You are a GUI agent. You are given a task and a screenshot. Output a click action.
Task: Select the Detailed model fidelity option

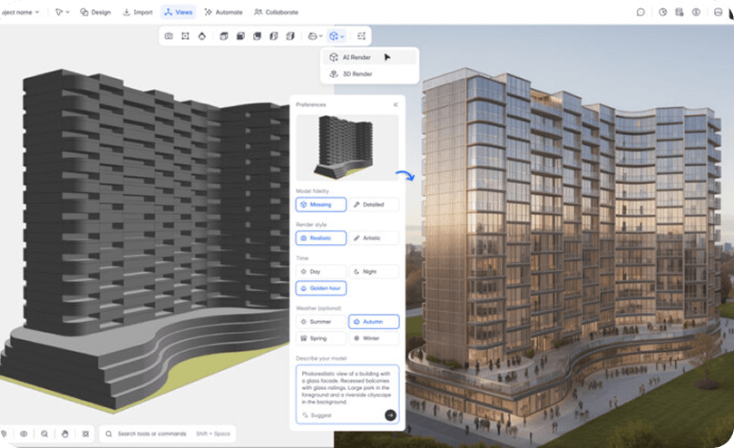tap(374, 205)
